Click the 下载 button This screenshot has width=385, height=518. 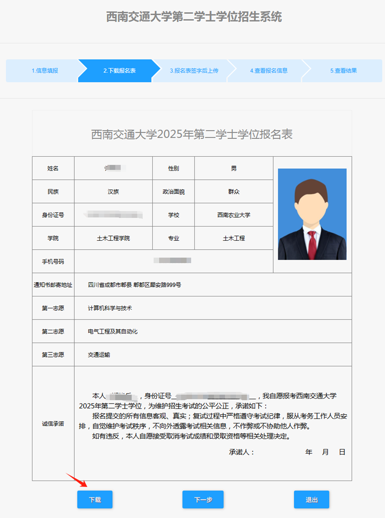95,500
